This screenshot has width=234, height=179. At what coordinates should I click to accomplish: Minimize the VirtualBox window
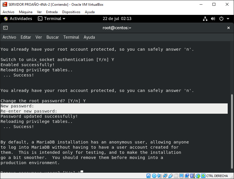pos(201,5)
